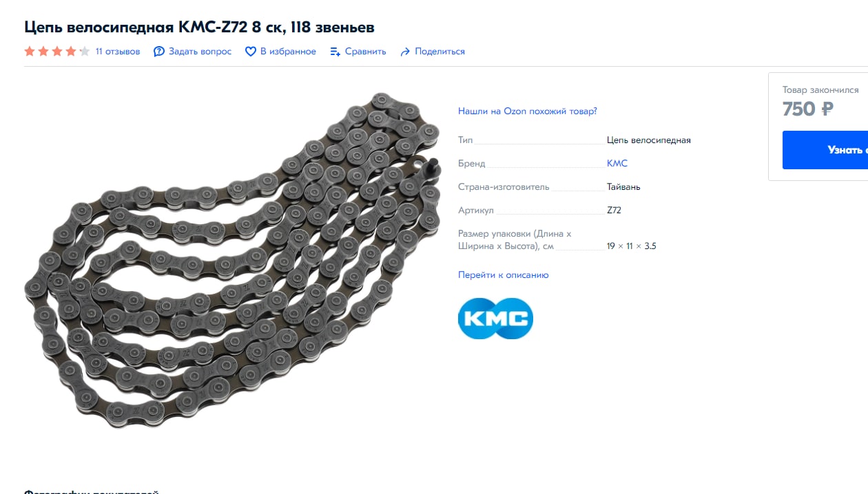Open the KMC brand logo
The height and width of the screenshot is (494, 868).
pyautogui.click(x=495, y=318)
